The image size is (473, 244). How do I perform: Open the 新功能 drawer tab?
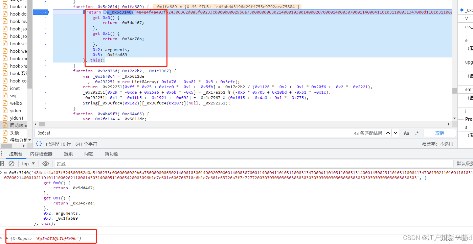pos(111,154)
